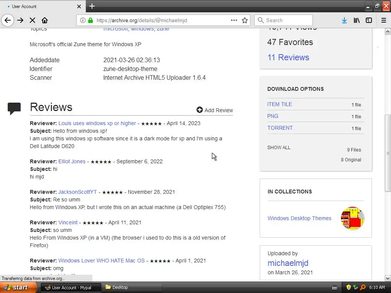Click the Reviews speech bubble icon
Viewport: 391px width, 293px height.
click(14, 108)
